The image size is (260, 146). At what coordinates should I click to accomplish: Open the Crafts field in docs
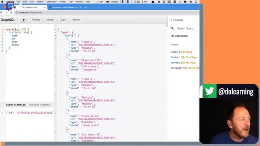(174, 52)
